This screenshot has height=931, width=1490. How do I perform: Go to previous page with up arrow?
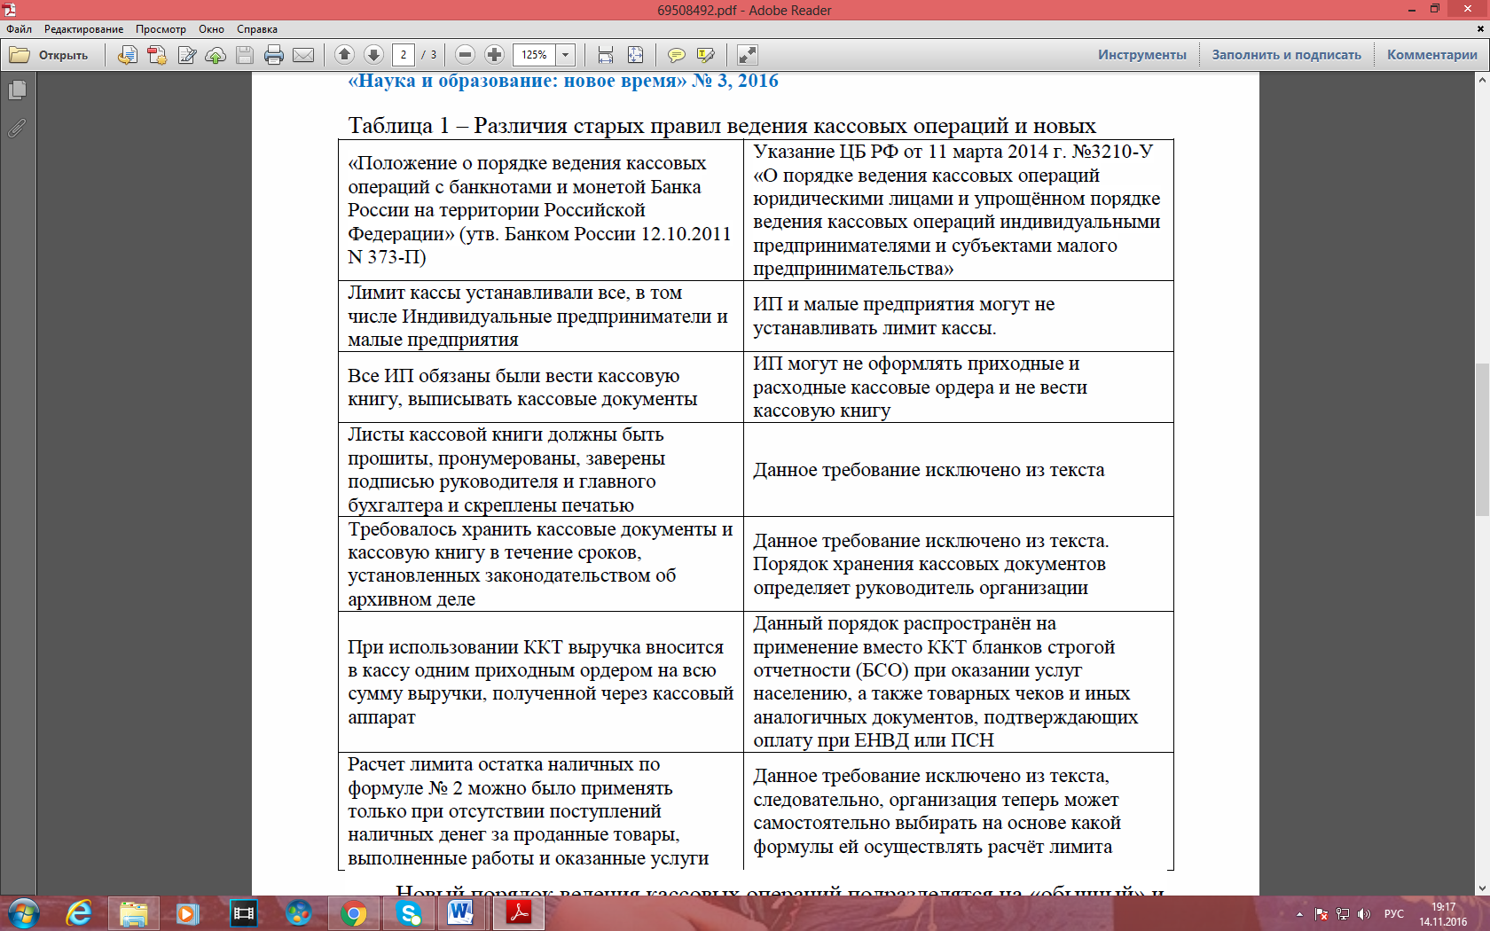tap(344, 55)
